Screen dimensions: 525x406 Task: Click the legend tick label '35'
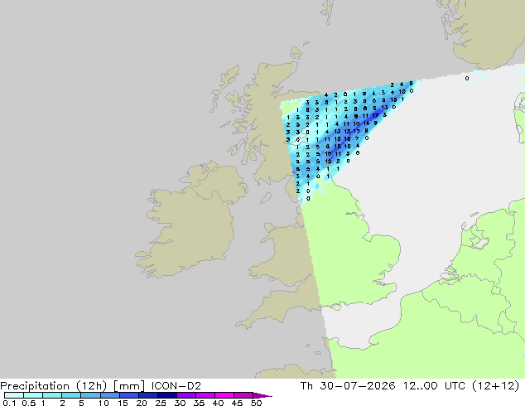tap(199, 403)
